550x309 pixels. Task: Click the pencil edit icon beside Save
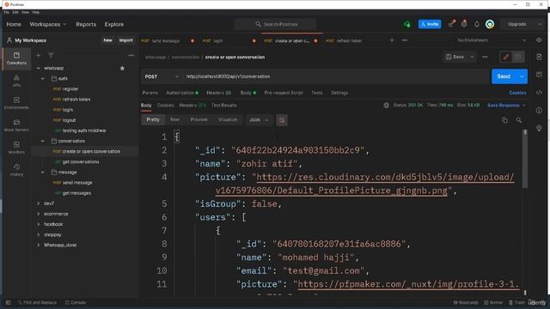coord(506,57)
